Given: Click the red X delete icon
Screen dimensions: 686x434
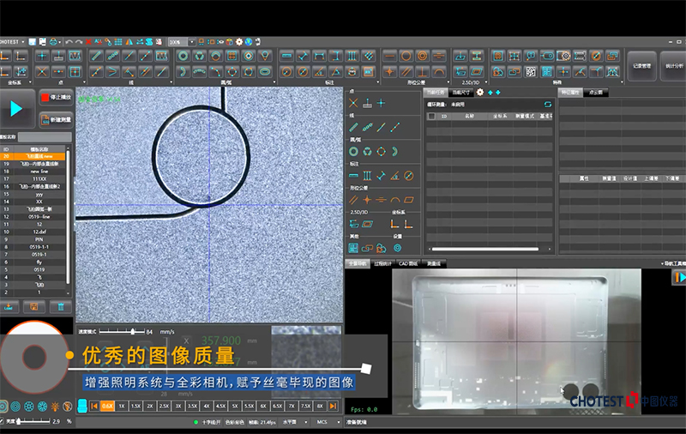Looking at the screenshot, I should click(x=88, y=42).
